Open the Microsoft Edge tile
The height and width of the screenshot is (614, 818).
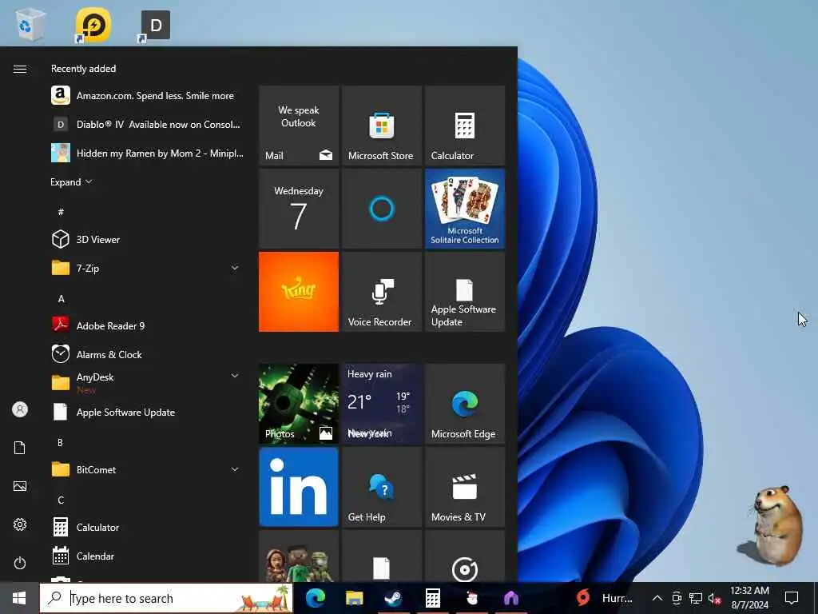[465, 404]
